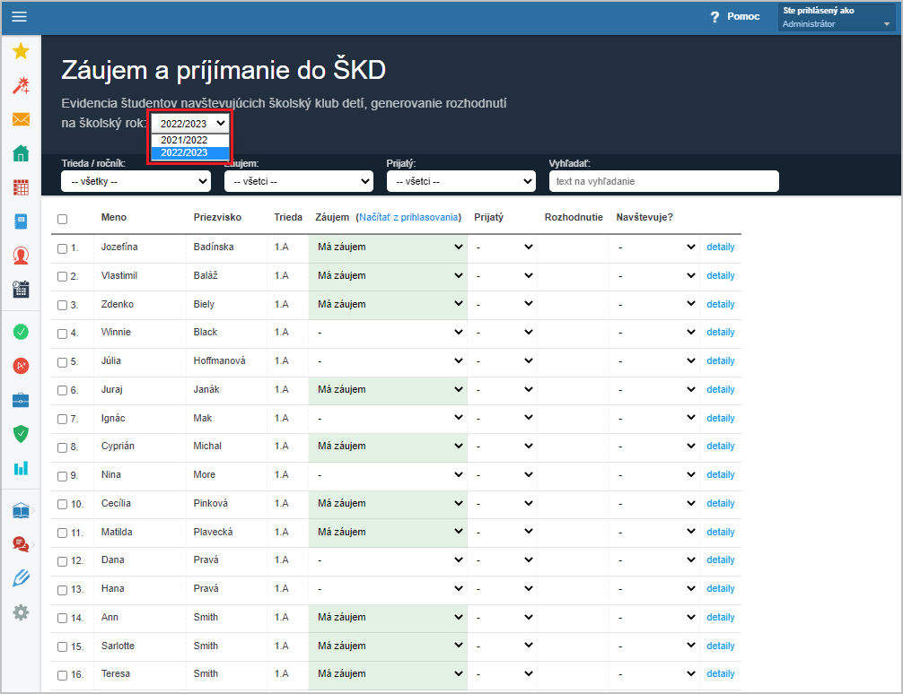Open the blue briefcase icon
903x694 pixels.
[x=21, y=400]
